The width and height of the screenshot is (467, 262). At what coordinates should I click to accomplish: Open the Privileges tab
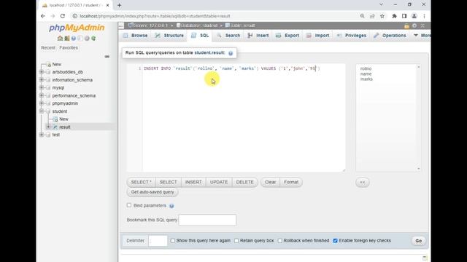352,36
